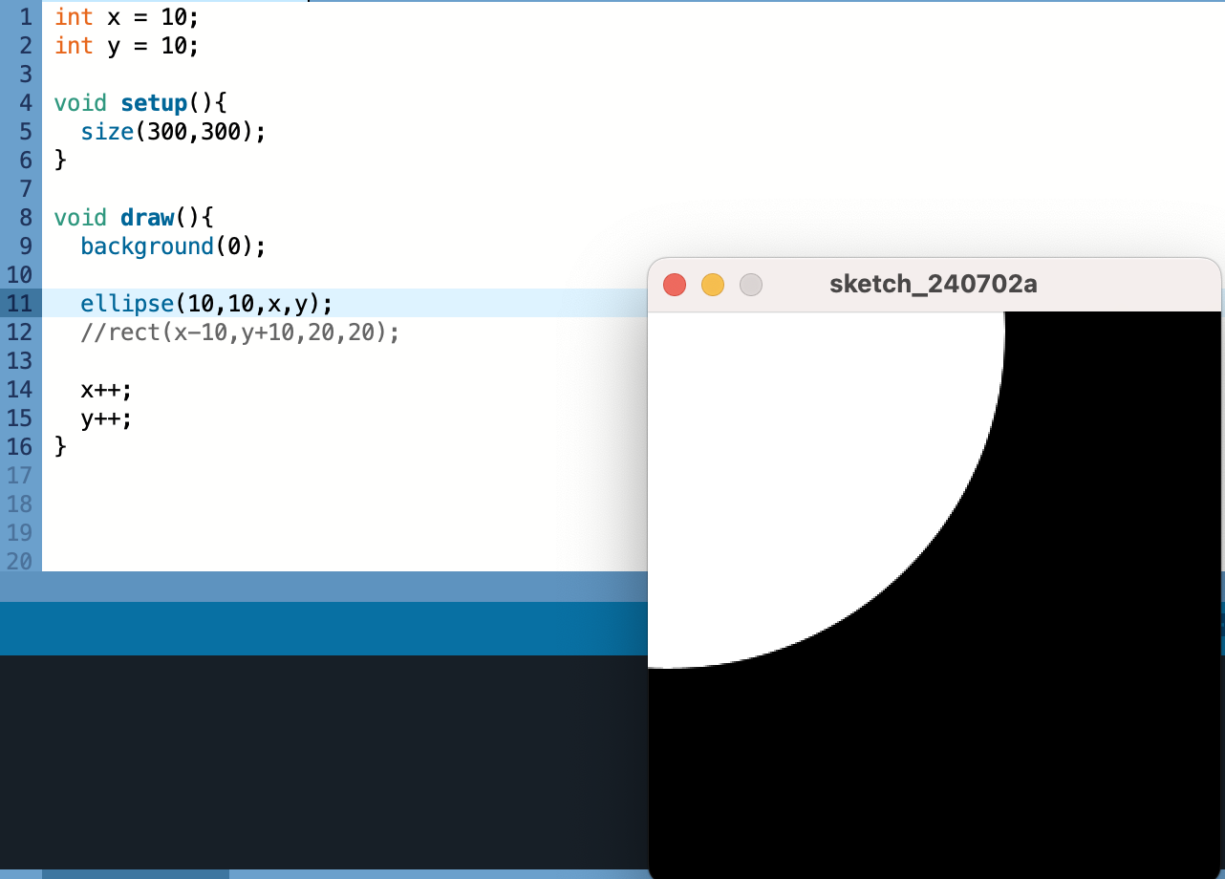1225x879 pixels.
Task: Click the 'background(0);' statement
Action: point(173,247)
